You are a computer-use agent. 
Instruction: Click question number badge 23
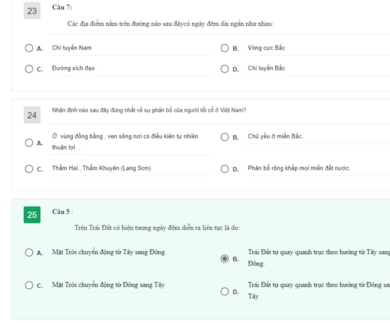point(32,11)
